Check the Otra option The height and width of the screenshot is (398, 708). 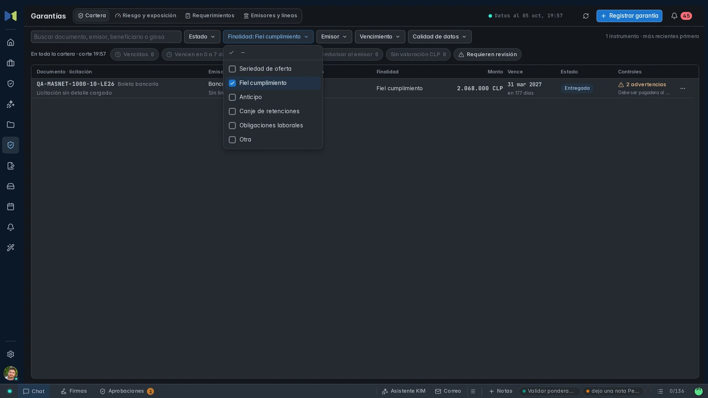(273, 140)
